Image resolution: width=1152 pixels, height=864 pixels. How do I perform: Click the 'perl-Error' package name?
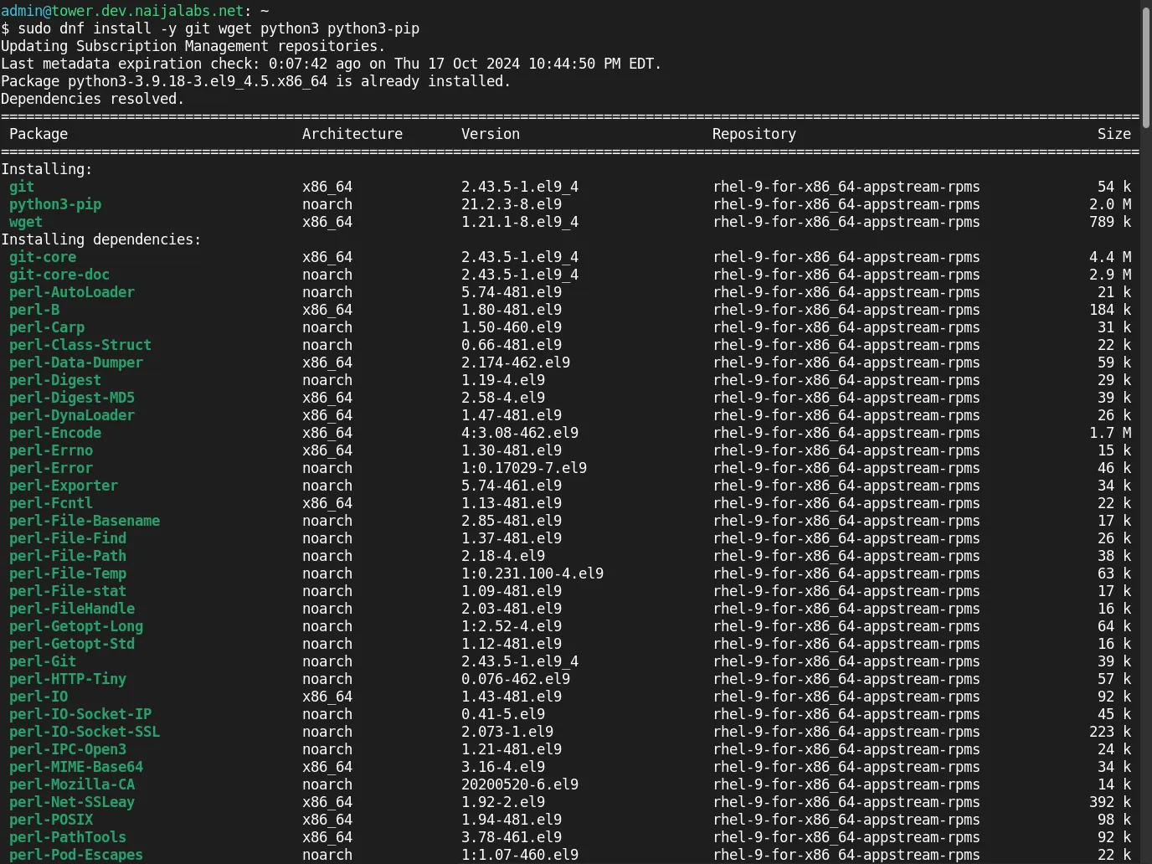51,468
